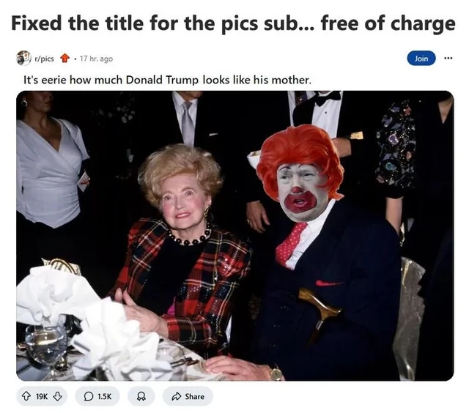The height and width of the screenshot is (413, 469).
Task: Click the Share text label
Action: (194, 397)
